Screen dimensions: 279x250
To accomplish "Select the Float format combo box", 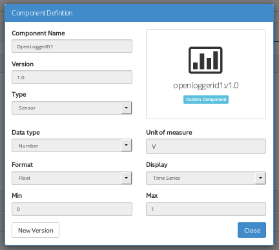I will (x=72, y=178).
